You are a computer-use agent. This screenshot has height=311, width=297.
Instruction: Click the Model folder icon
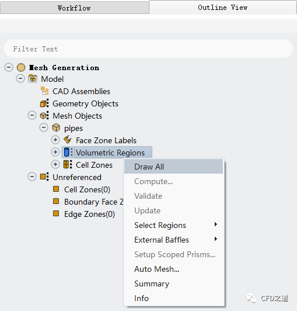point(33,79)
